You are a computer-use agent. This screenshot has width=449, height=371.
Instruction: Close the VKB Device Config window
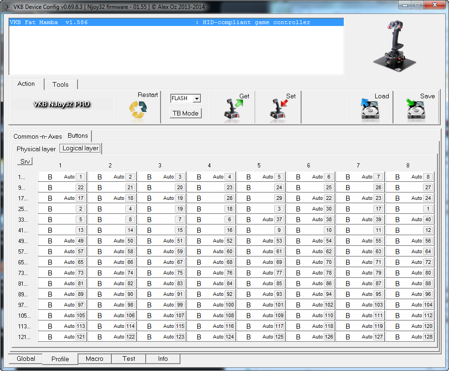(435, 5)
